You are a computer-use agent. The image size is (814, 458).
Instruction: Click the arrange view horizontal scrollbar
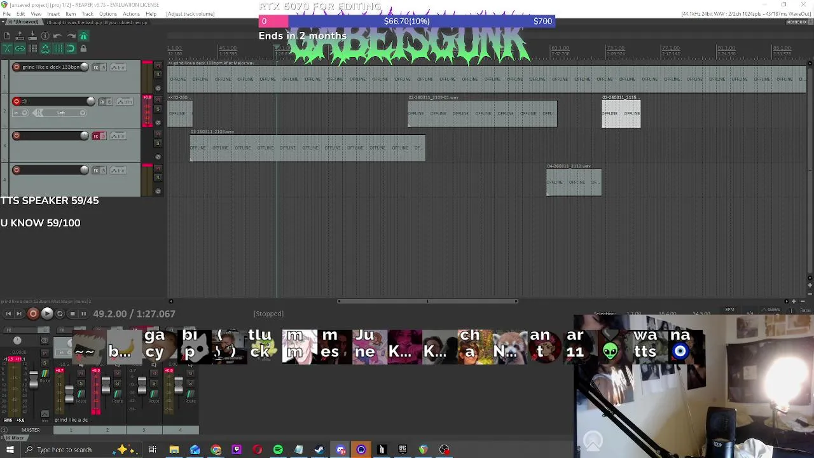coord(427,302)
